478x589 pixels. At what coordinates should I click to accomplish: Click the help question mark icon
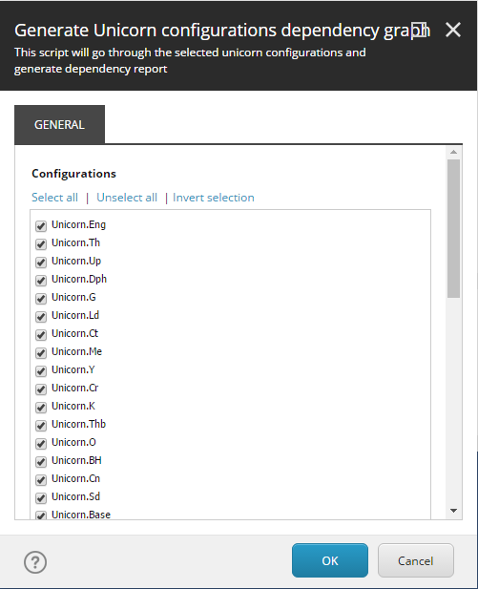click(x=35, y=562)
